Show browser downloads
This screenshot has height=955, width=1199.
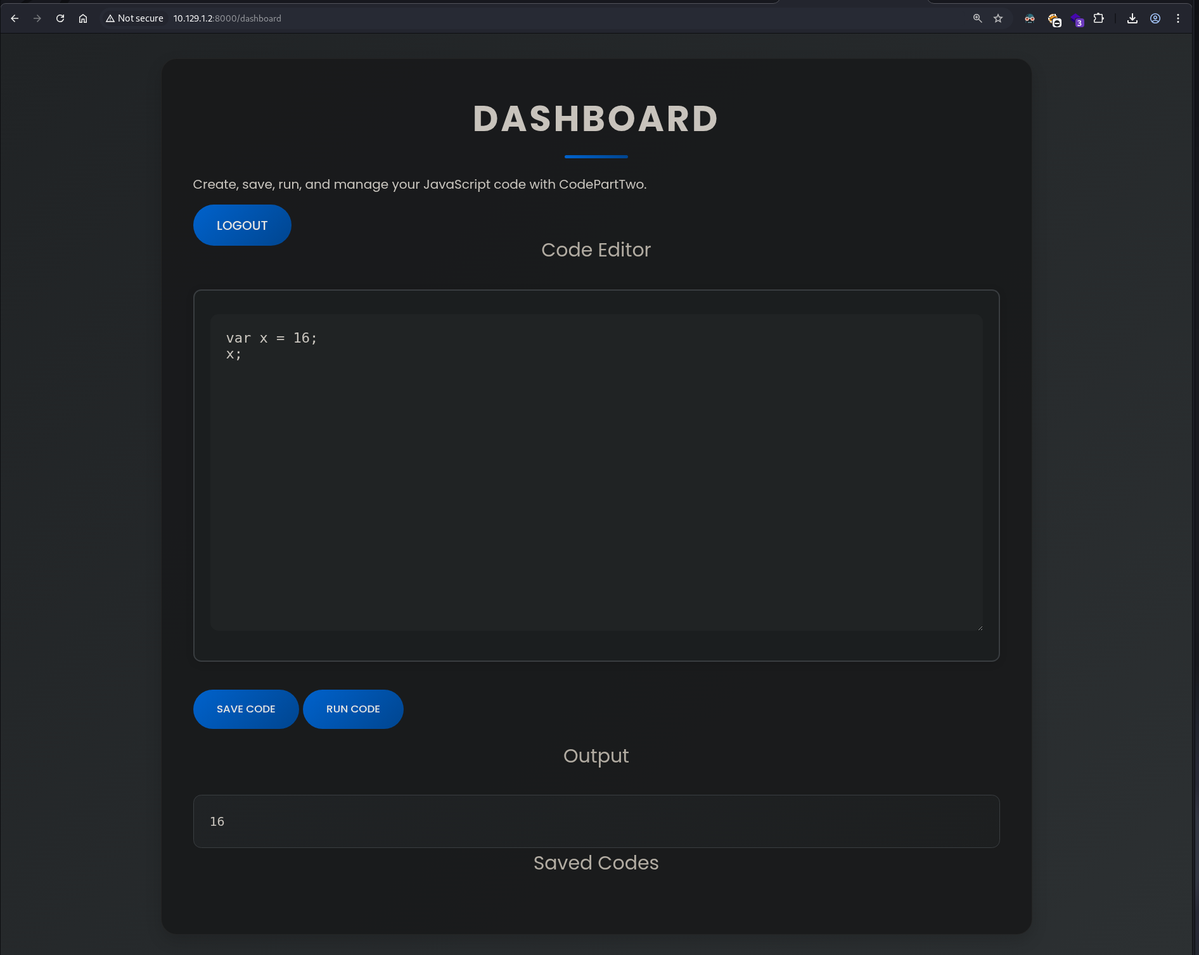tap(1132, 18)
